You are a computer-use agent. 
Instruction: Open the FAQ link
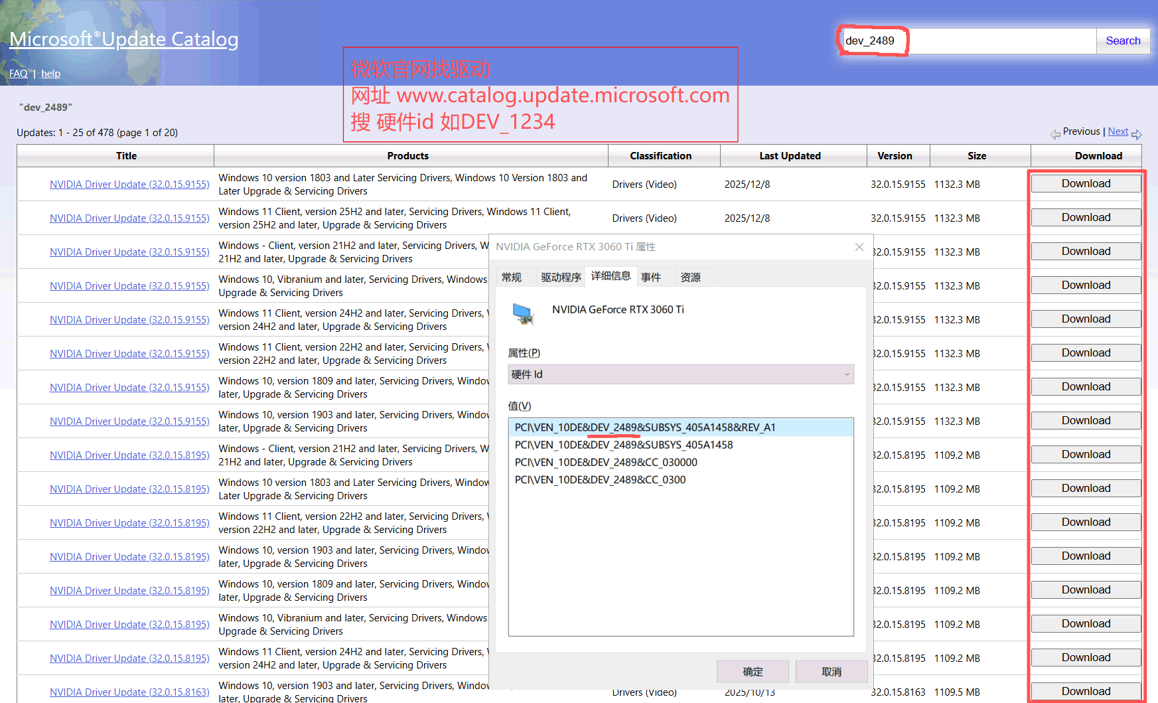click(19, 74)
